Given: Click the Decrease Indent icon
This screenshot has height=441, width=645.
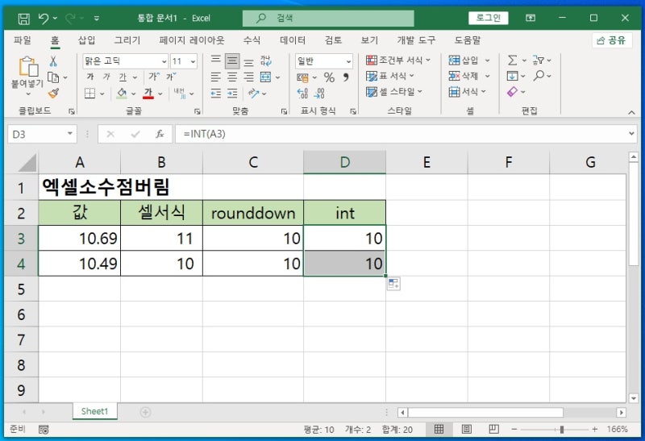Looking at the screenshot, I should point(216,94).
